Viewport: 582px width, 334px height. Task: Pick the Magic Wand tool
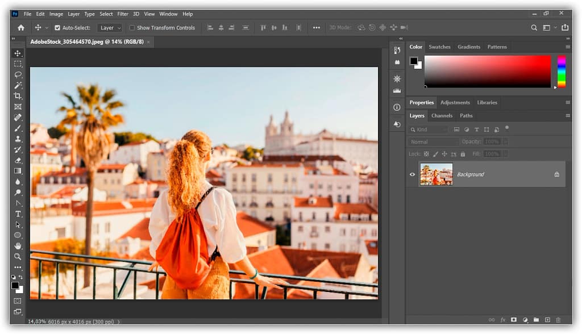(18, 85)
